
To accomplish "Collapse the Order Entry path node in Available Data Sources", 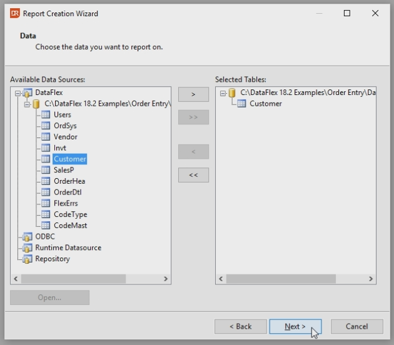I will pos(27,104).
